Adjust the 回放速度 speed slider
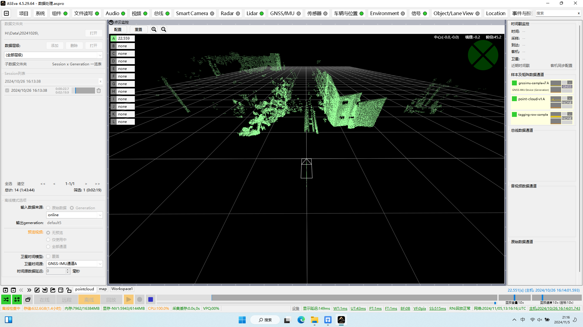 point(557,298)
